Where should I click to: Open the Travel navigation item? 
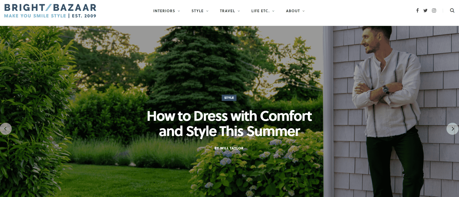tap(227, 11)
